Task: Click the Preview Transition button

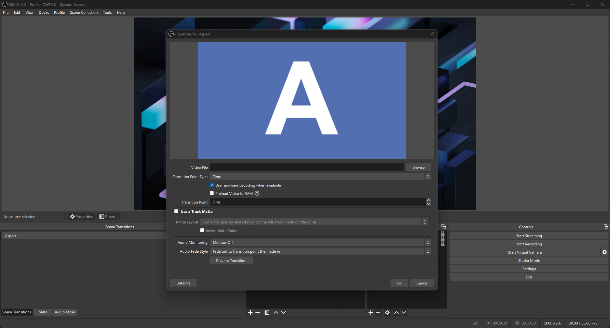Action: (x=231, y=260)
